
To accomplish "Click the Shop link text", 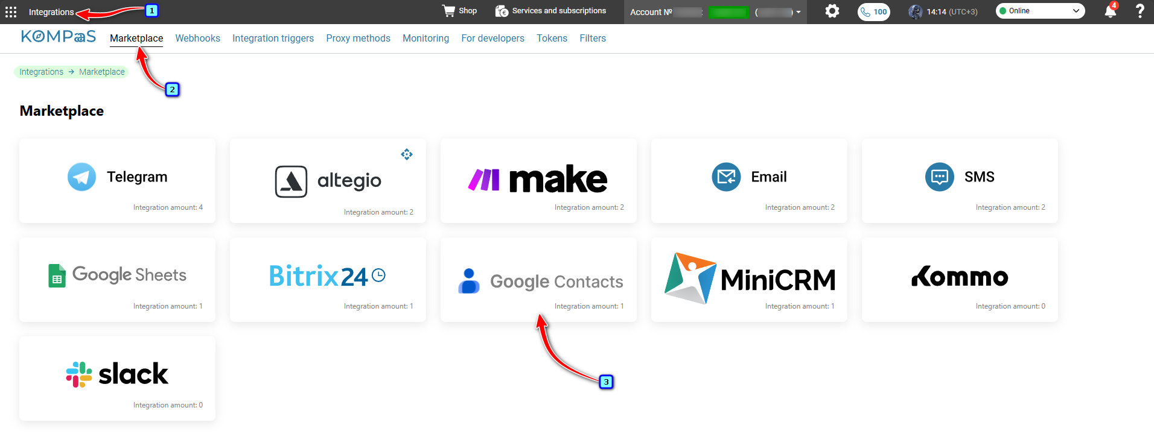I will (468, 11).
